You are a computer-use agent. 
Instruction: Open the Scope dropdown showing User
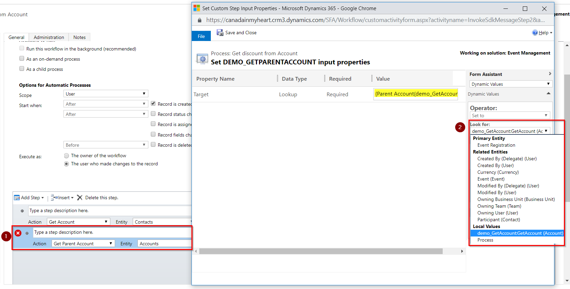coord(106,94)
